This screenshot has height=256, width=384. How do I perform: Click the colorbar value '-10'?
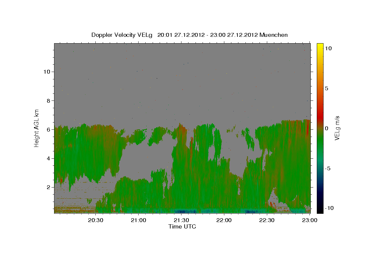[x=329, y=208]
